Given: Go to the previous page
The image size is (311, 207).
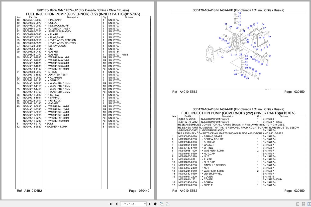Looking at the screenshot, I should click(x=116, y=204).
